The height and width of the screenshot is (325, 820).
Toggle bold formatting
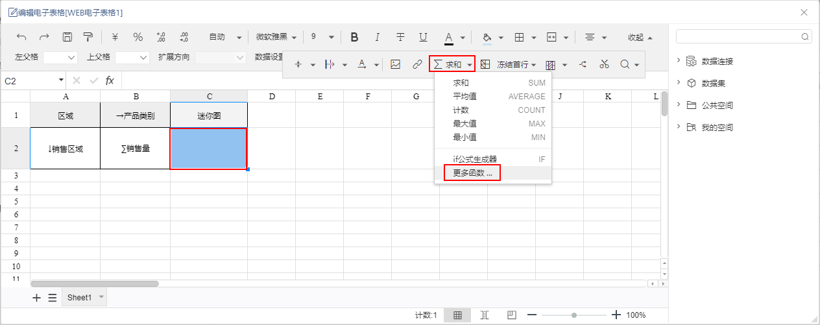tap(354, 37)
